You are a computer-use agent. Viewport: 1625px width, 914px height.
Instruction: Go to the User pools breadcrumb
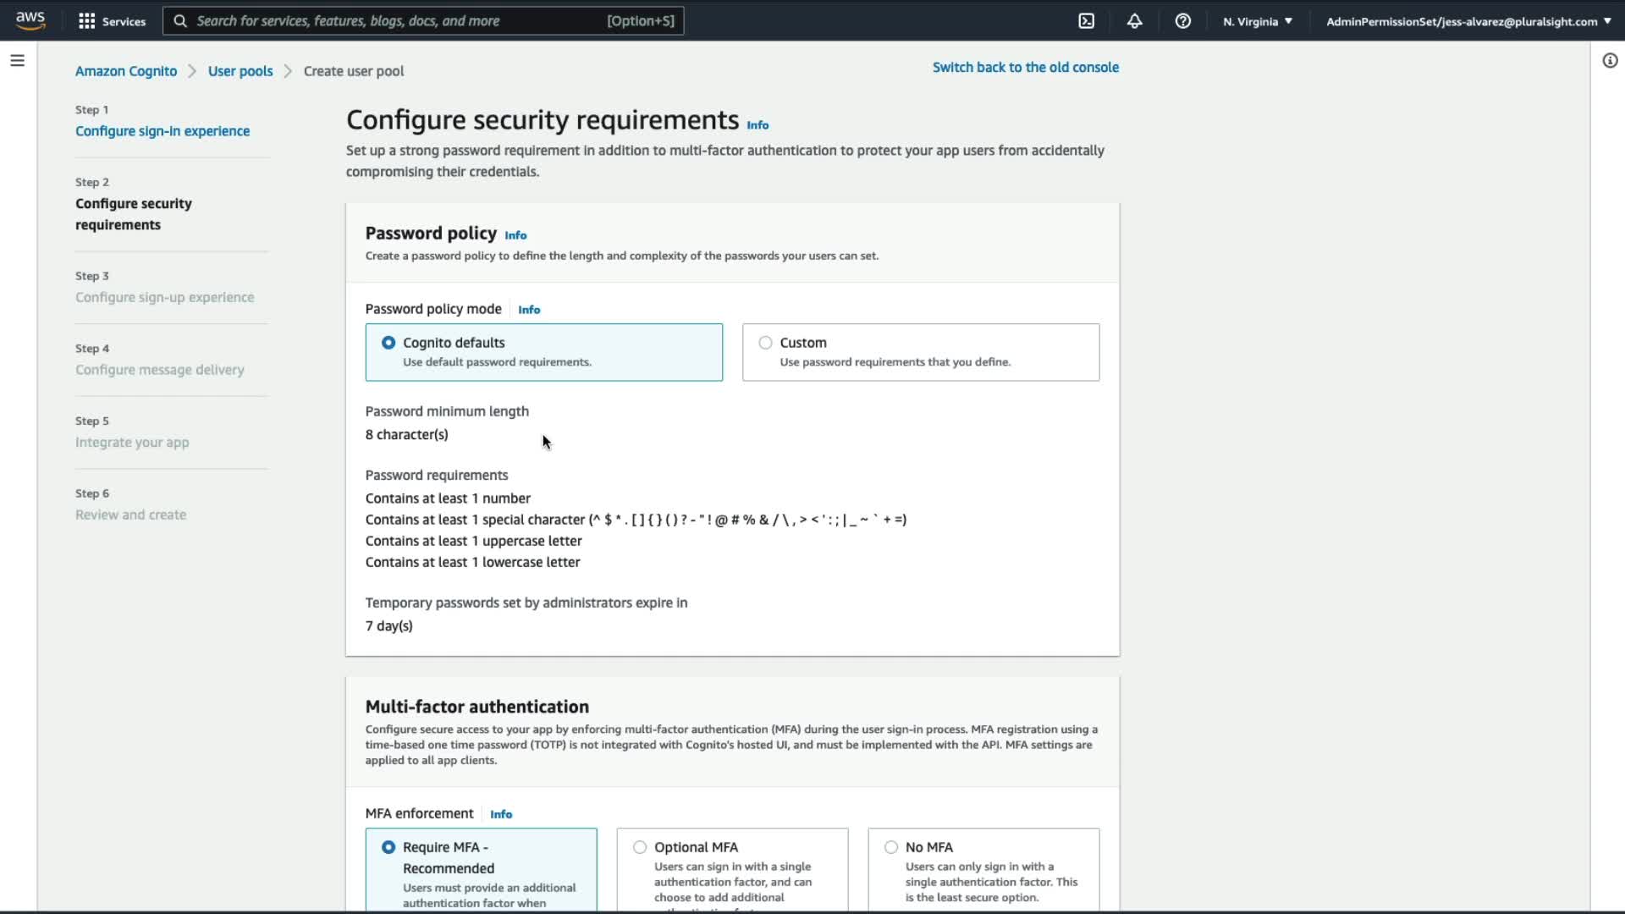[x=240, y=71]
